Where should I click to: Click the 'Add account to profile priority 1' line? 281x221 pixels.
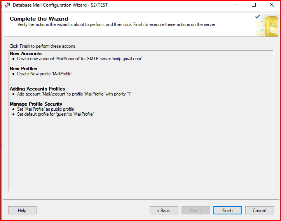(x=74, y=94)
